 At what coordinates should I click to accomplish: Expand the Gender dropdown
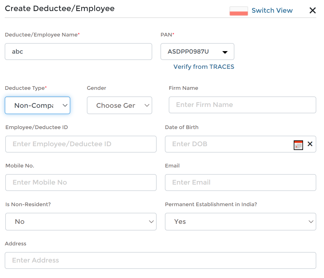pyautogui.click(x=119, y=105)
